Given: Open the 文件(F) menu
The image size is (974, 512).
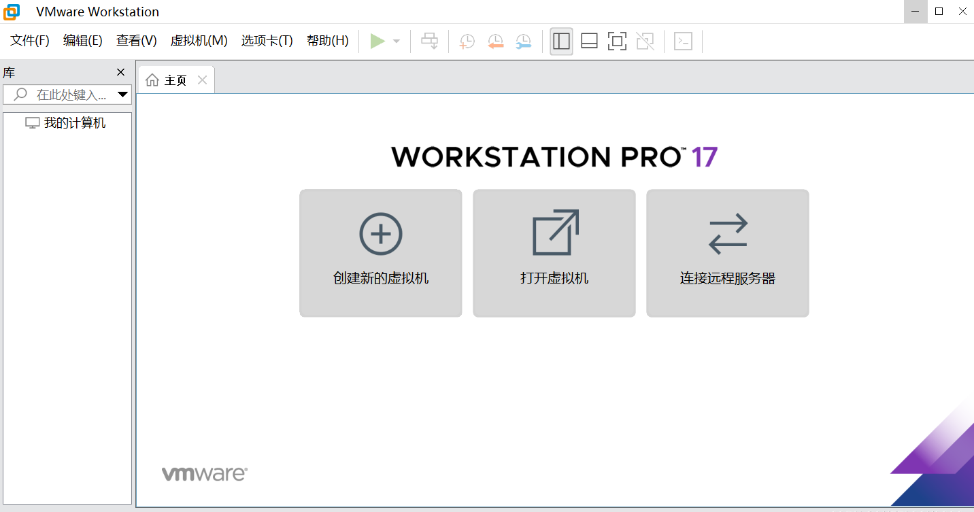Looking at the screenshot, I should click(x=30, y=41).
